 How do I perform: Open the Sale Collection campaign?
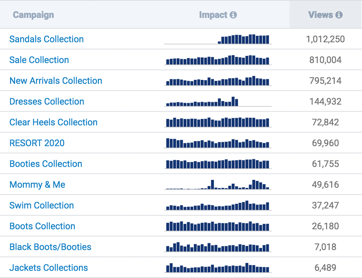coord(39,60)
